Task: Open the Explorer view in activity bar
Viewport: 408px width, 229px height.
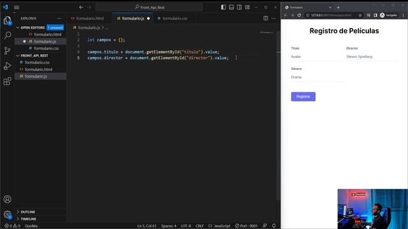Action: 7,20
